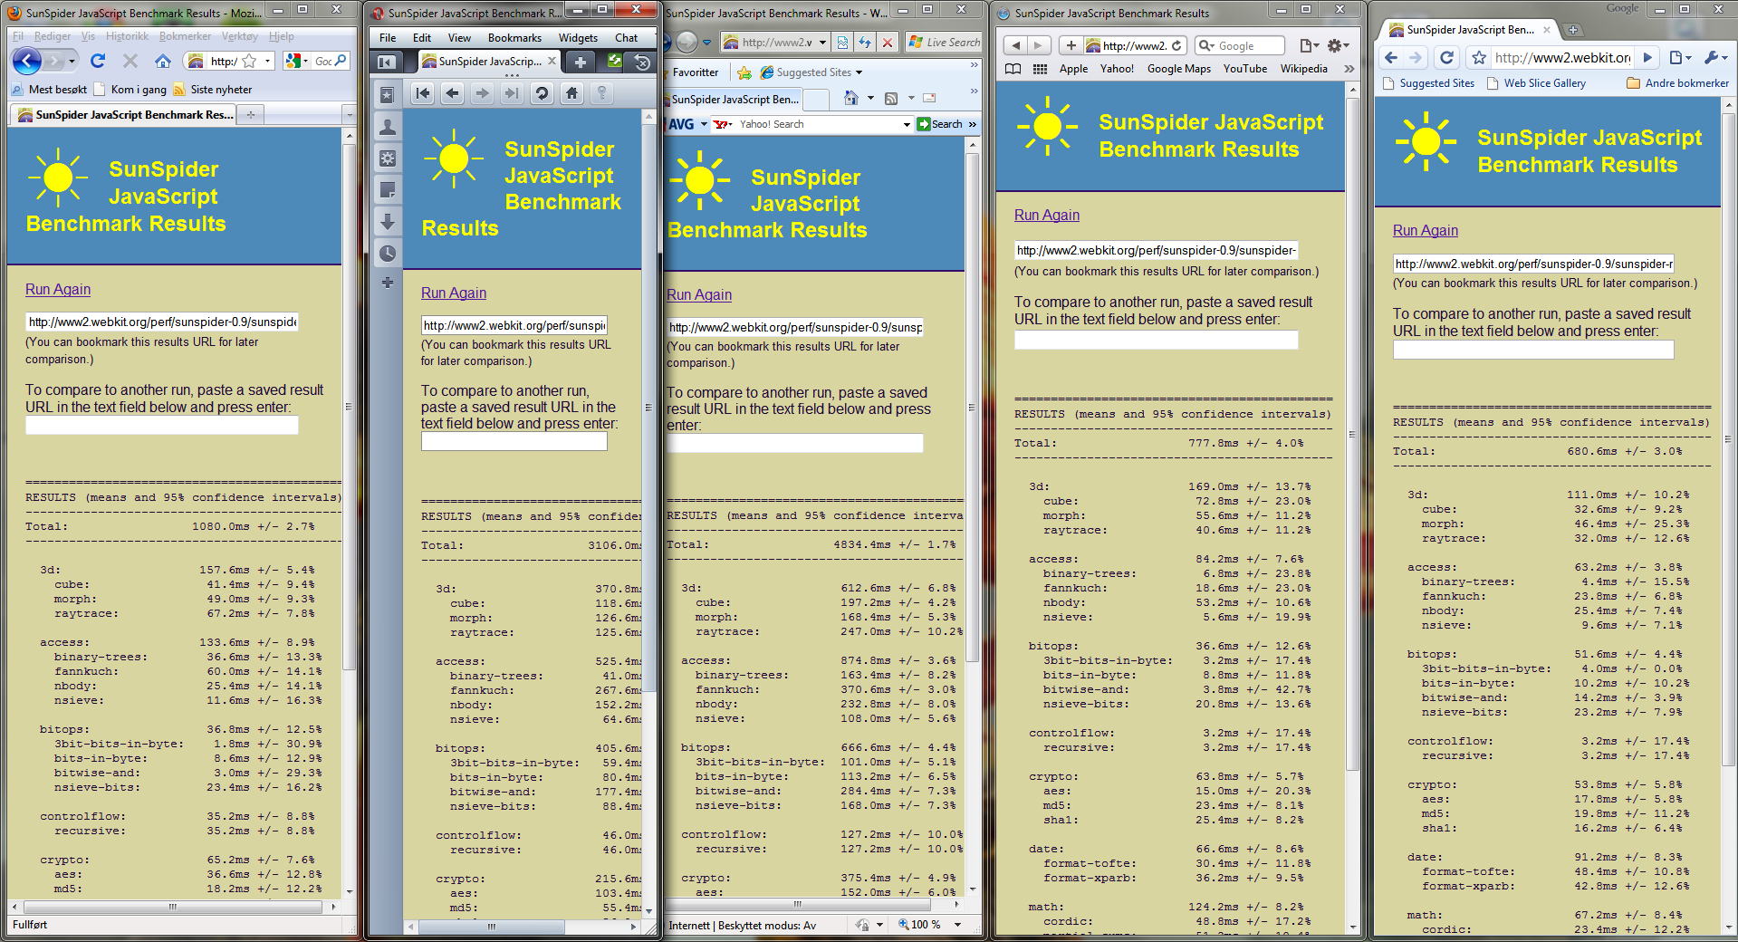Bookmark page with Firefox star icon
This screenshot has width=1738, height=942.
pyautogui.click(x=249, y=61)
